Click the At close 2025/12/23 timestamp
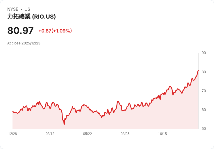The width and height of the screenshot is (214, 149). (x=24, y=43)
